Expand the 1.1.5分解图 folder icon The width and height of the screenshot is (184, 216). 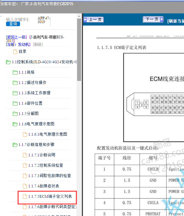tap(15, 114)
